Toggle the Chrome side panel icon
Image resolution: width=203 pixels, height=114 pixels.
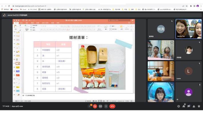tap(194, 6)
